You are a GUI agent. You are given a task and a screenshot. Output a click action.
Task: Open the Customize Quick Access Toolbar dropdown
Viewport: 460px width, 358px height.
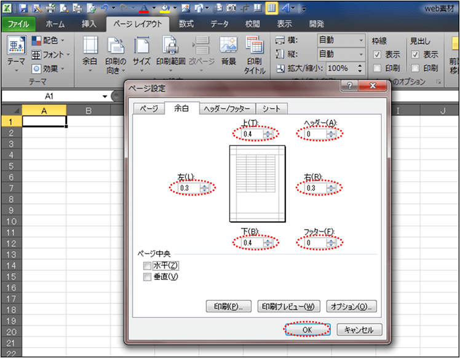(x=304, y=9)
